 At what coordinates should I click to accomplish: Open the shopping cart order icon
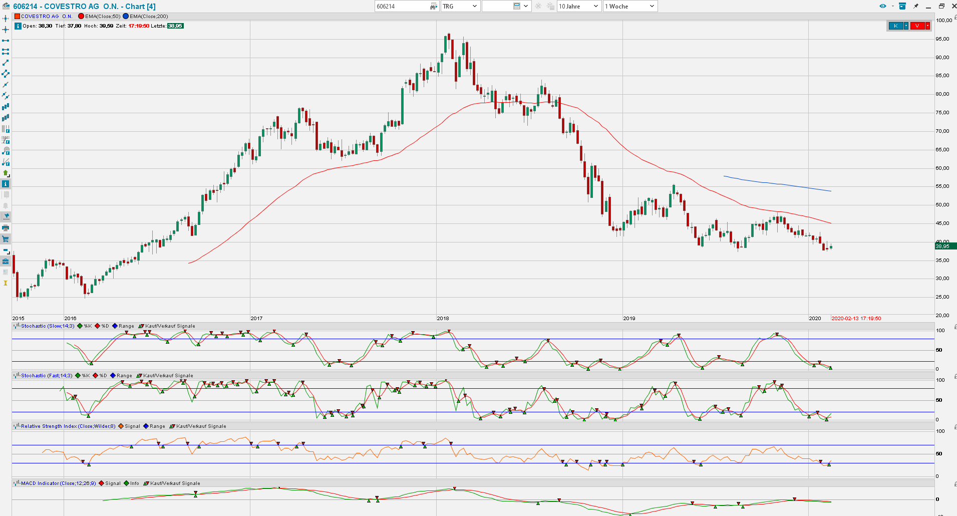click(x=6, y=239)
